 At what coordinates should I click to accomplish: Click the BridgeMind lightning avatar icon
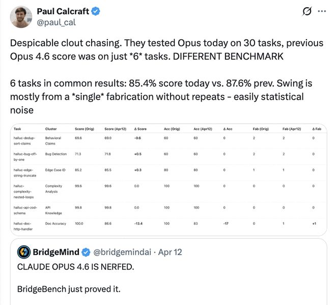[x=24, y=252]
